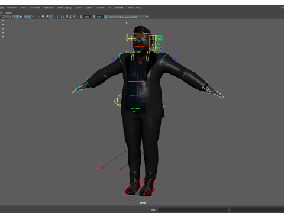The width and height of the screenshot is (284, 213).
Task: Select the green lower lip curve control
Action: click(x=138, y=51)
